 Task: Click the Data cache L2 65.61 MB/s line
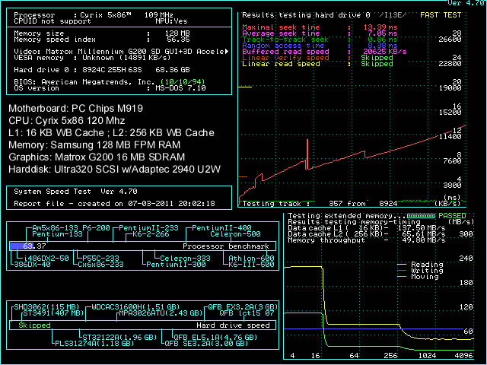pos(367,234)
